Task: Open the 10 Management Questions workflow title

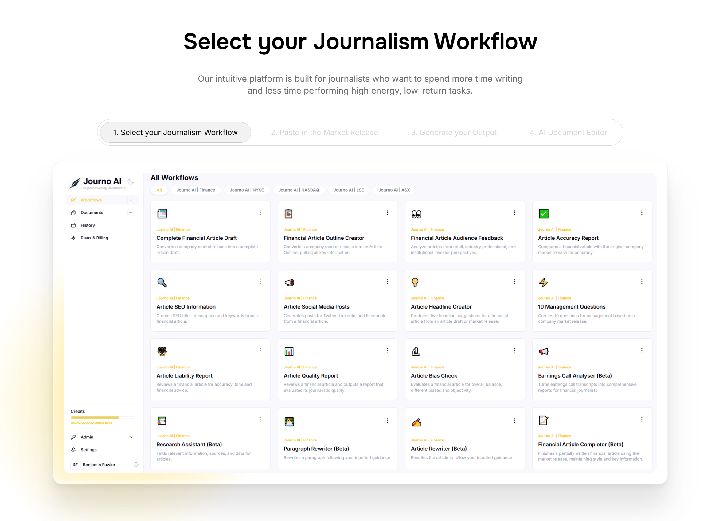Action: (x=572, y=307)
